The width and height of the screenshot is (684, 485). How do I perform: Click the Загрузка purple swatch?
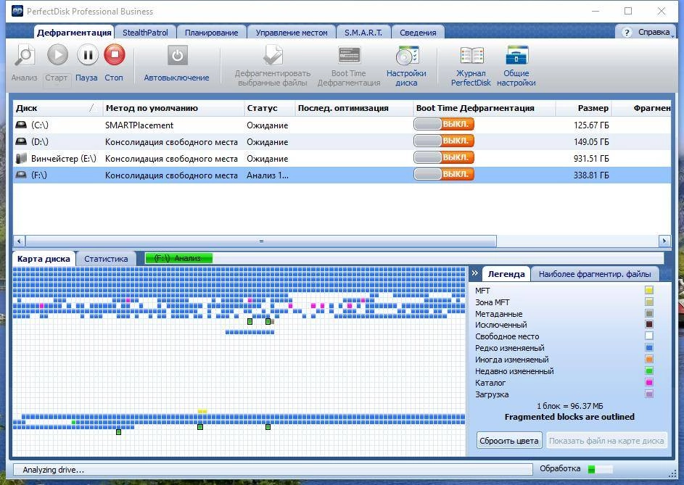coord(649,394)
